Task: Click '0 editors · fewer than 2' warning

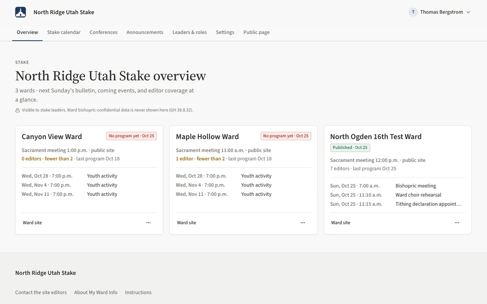Action: pos(47,158)
